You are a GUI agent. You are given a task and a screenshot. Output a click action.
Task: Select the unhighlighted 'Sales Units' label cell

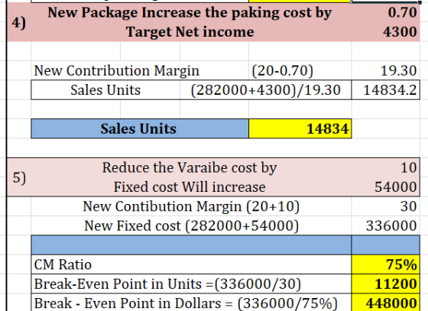[x=105, y=90]
